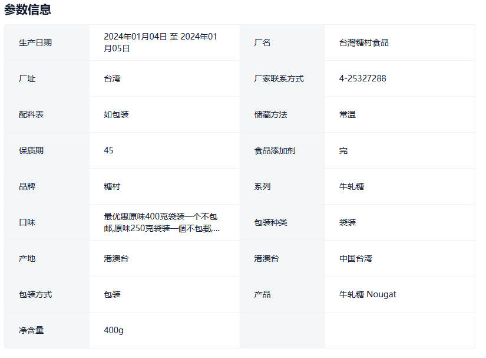Select the 保质期 label

pyautogui.click(x=31, y=150)
